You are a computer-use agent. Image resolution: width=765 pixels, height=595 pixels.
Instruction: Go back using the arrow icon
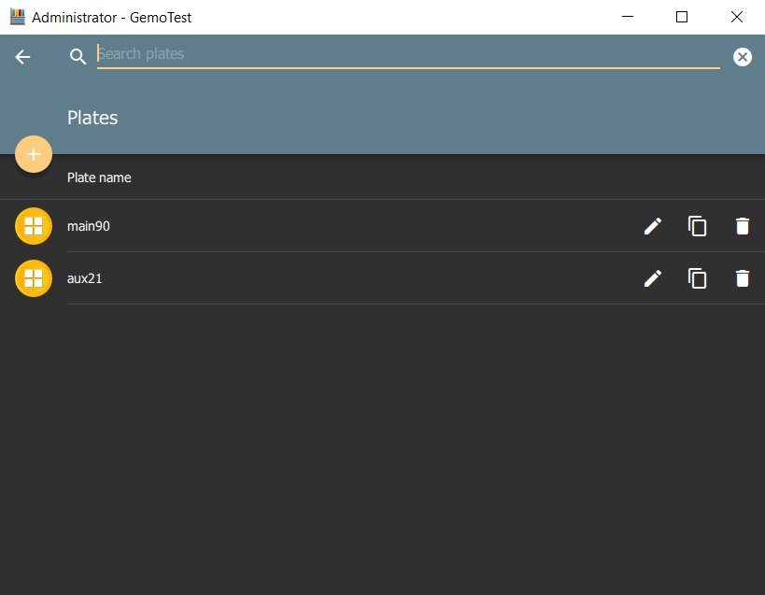click(22, 57)
